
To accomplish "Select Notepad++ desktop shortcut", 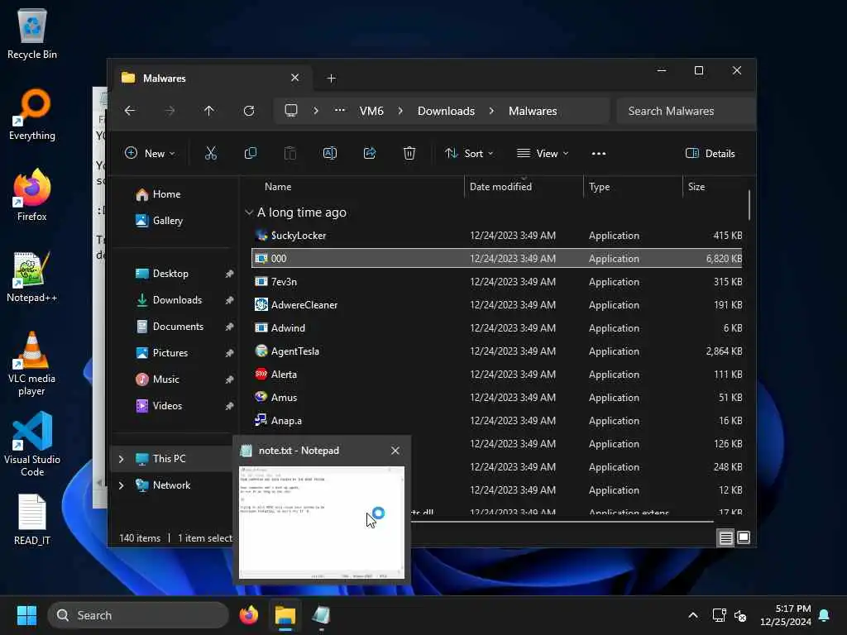I will 32,276.
